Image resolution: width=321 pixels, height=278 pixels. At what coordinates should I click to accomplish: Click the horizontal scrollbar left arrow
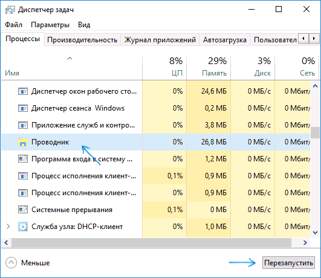pos(6,243)
